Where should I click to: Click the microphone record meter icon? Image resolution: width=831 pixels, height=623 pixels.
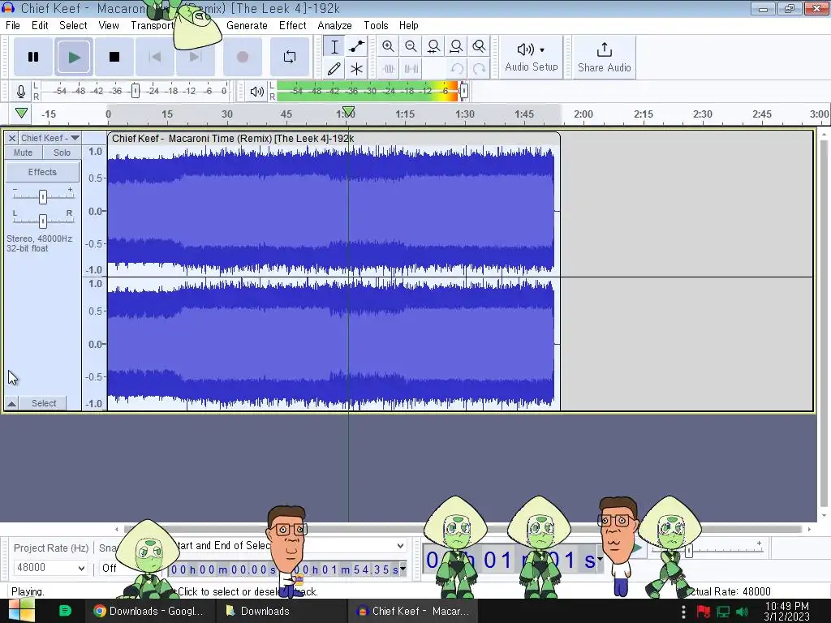(20, 91)
